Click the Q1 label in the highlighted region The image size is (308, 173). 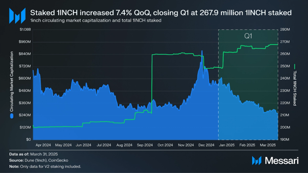pyautogui.click(x=248, y=36)
